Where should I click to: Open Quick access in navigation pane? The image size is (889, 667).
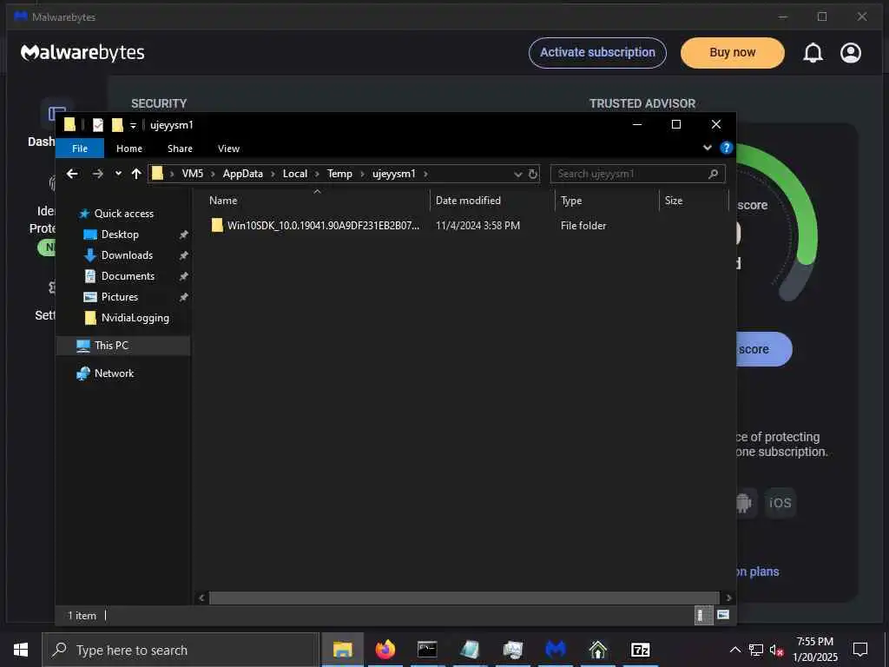tap(123, 214)
